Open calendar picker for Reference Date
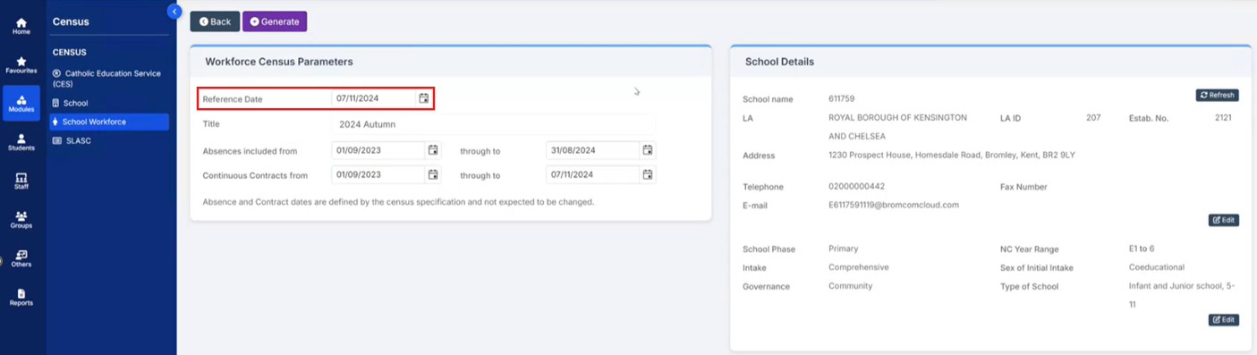The image size is (1257, 355). point(424,98)
